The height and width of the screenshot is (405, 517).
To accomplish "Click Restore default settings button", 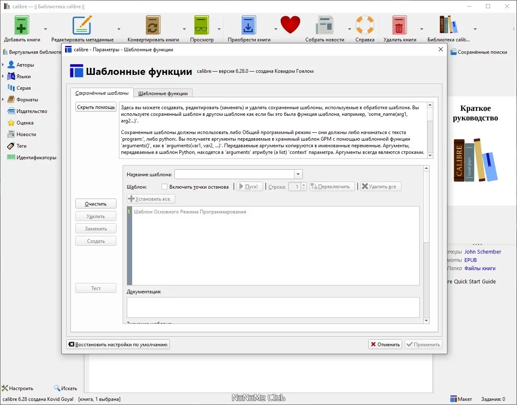I will coord(118,344).
